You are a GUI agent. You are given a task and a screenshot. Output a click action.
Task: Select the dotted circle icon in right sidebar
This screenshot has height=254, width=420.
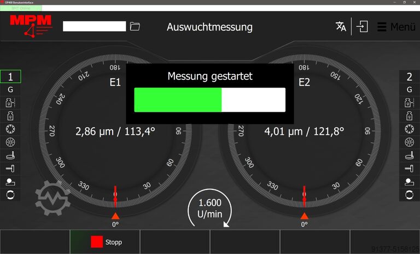coord(409,129)
